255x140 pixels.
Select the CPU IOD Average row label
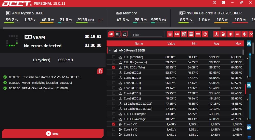(x=135, y=119)
